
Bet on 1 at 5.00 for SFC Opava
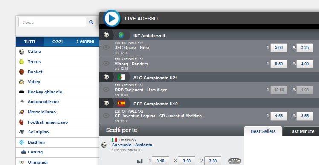coord(279,48)
